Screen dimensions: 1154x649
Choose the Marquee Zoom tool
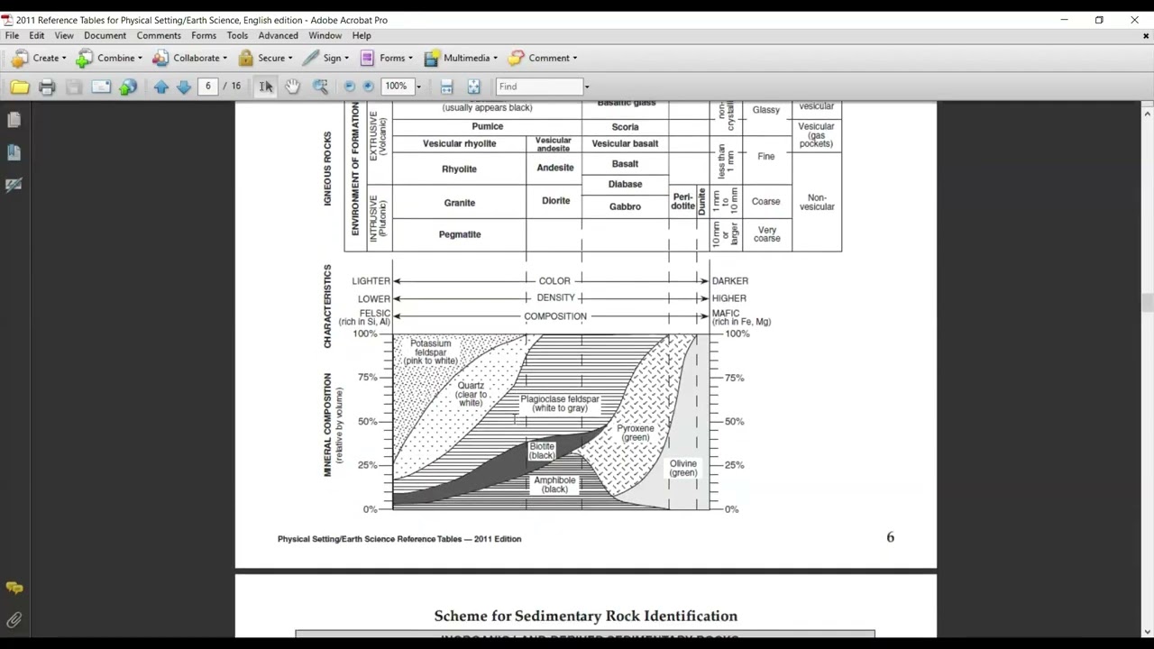[320, 87]
